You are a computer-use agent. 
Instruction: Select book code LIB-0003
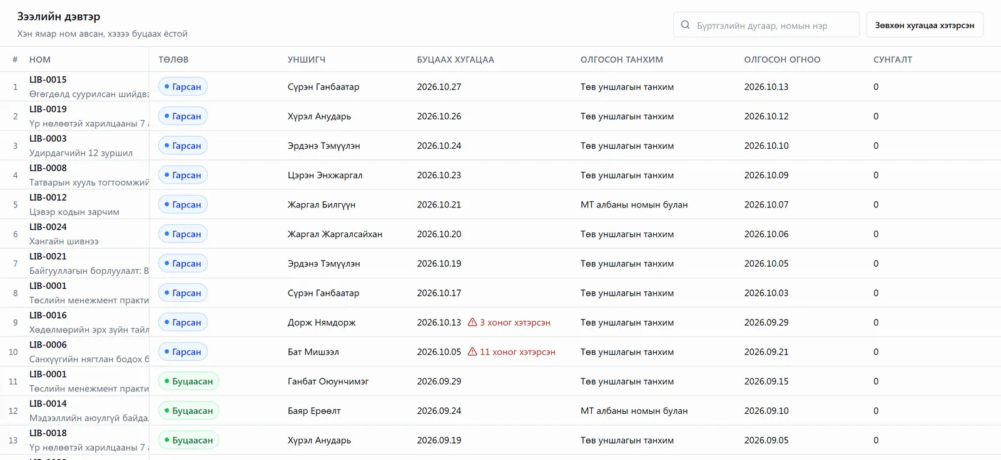coord(48,138)
